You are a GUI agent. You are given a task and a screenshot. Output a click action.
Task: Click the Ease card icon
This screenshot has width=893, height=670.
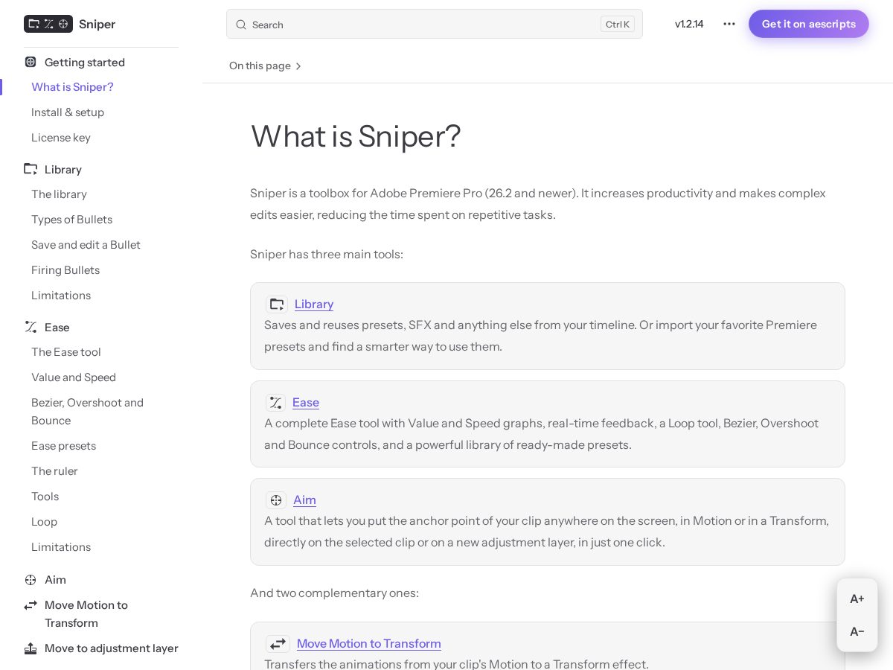point(276,403)
